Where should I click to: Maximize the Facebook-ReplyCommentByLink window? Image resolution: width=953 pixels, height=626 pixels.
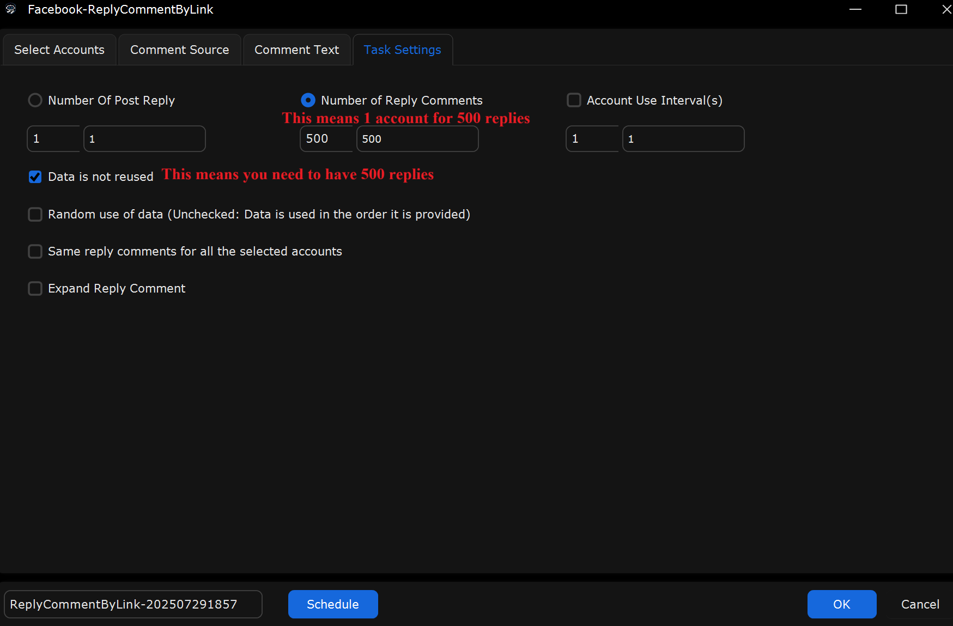pos(901,9)
